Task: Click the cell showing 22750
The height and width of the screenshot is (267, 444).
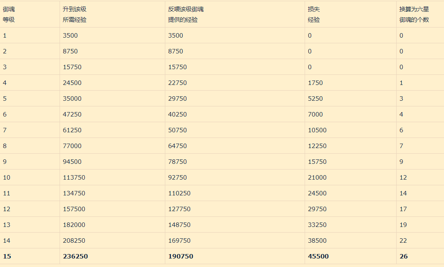Action: point(177,83)
